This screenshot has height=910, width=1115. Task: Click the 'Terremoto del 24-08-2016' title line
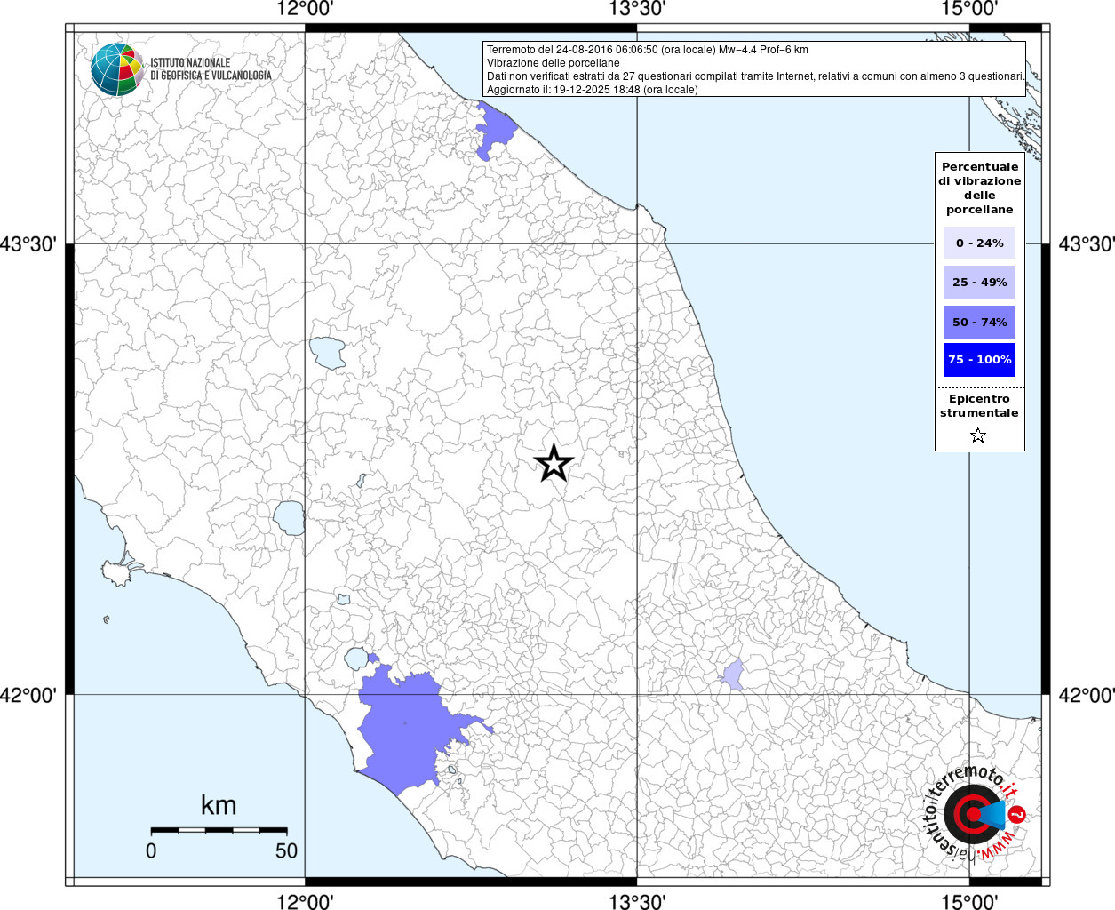tap(648, 50)
